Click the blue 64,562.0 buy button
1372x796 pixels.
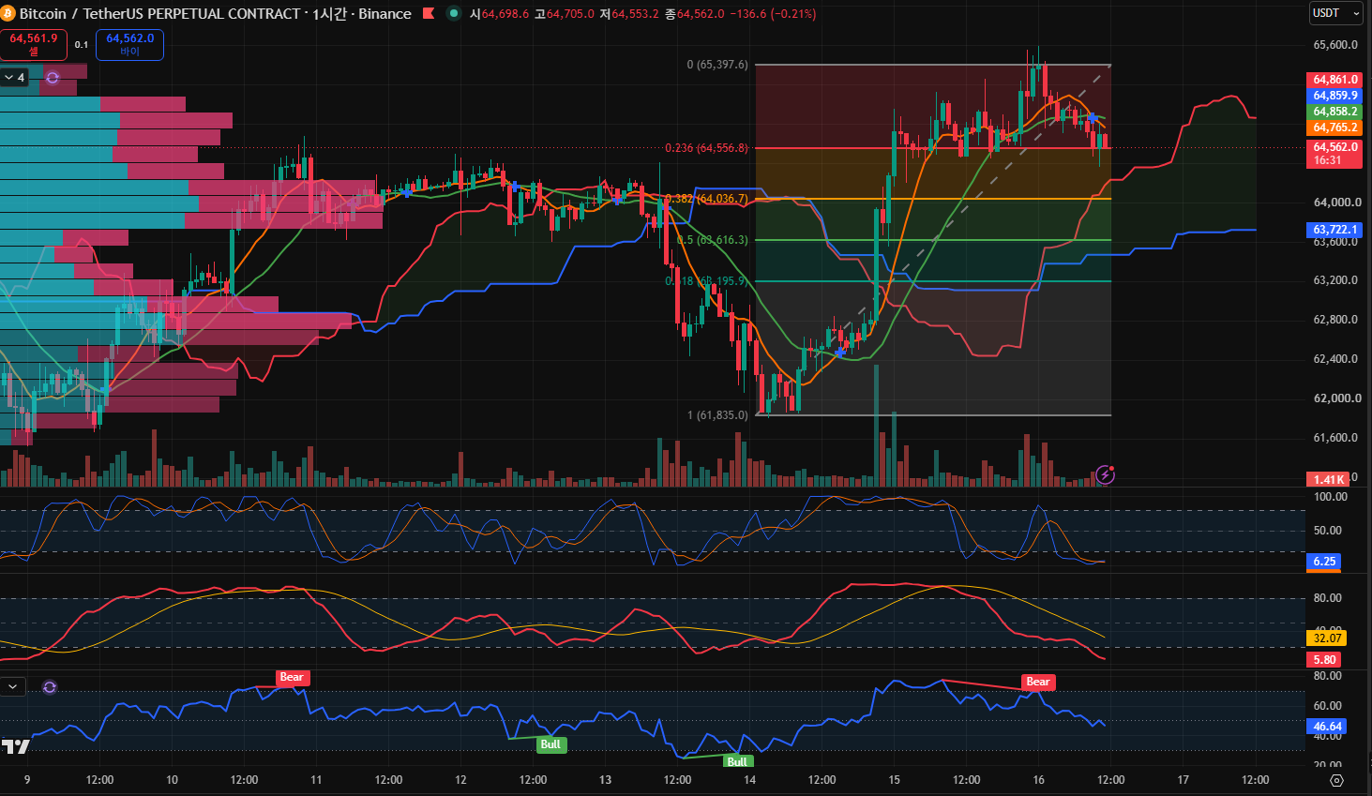[x=129, y=44]
